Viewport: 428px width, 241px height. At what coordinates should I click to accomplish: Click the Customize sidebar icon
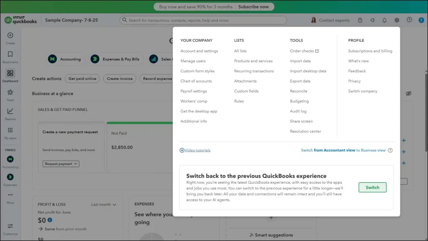(x=10, y=226)
